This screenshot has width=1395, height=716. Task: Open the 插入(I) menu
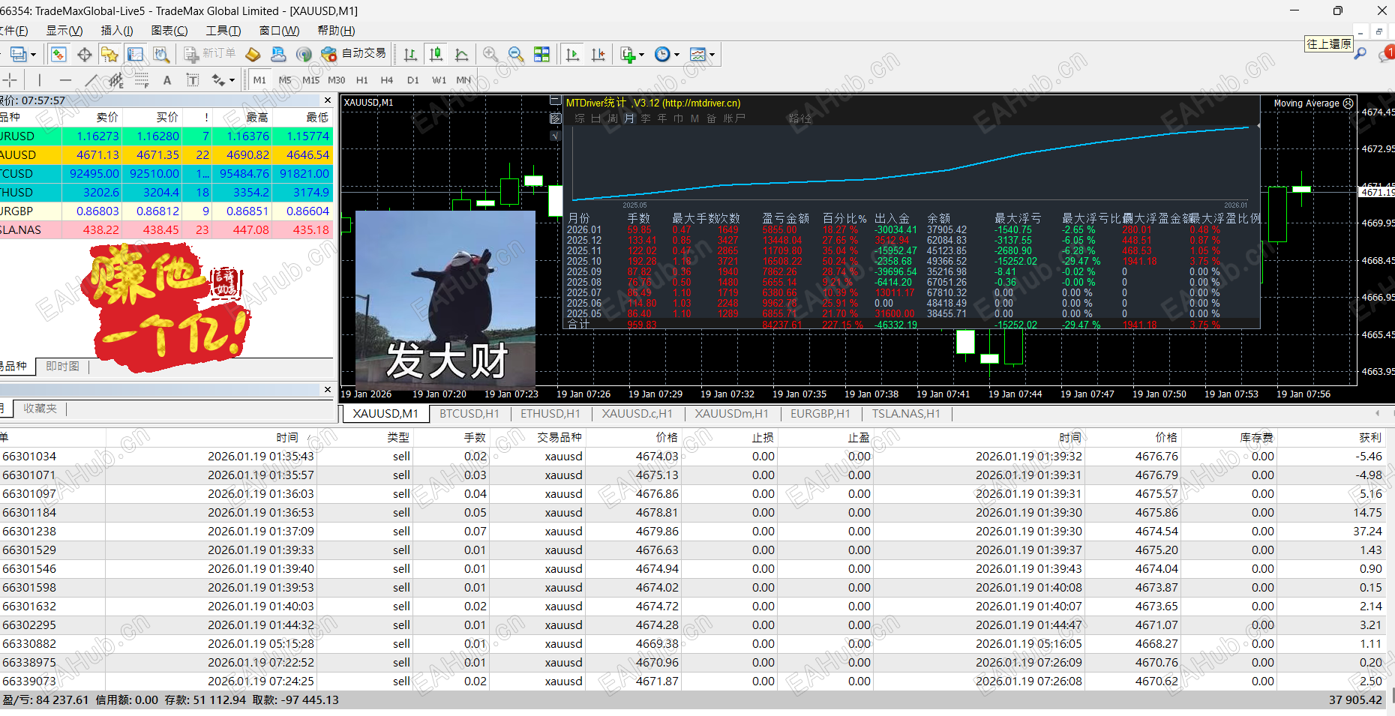point(117,31)
